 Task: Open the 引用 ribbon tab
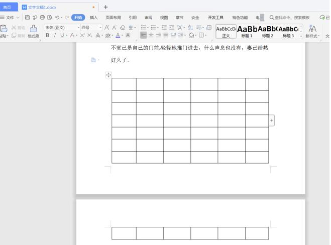(x=133, y=18)
